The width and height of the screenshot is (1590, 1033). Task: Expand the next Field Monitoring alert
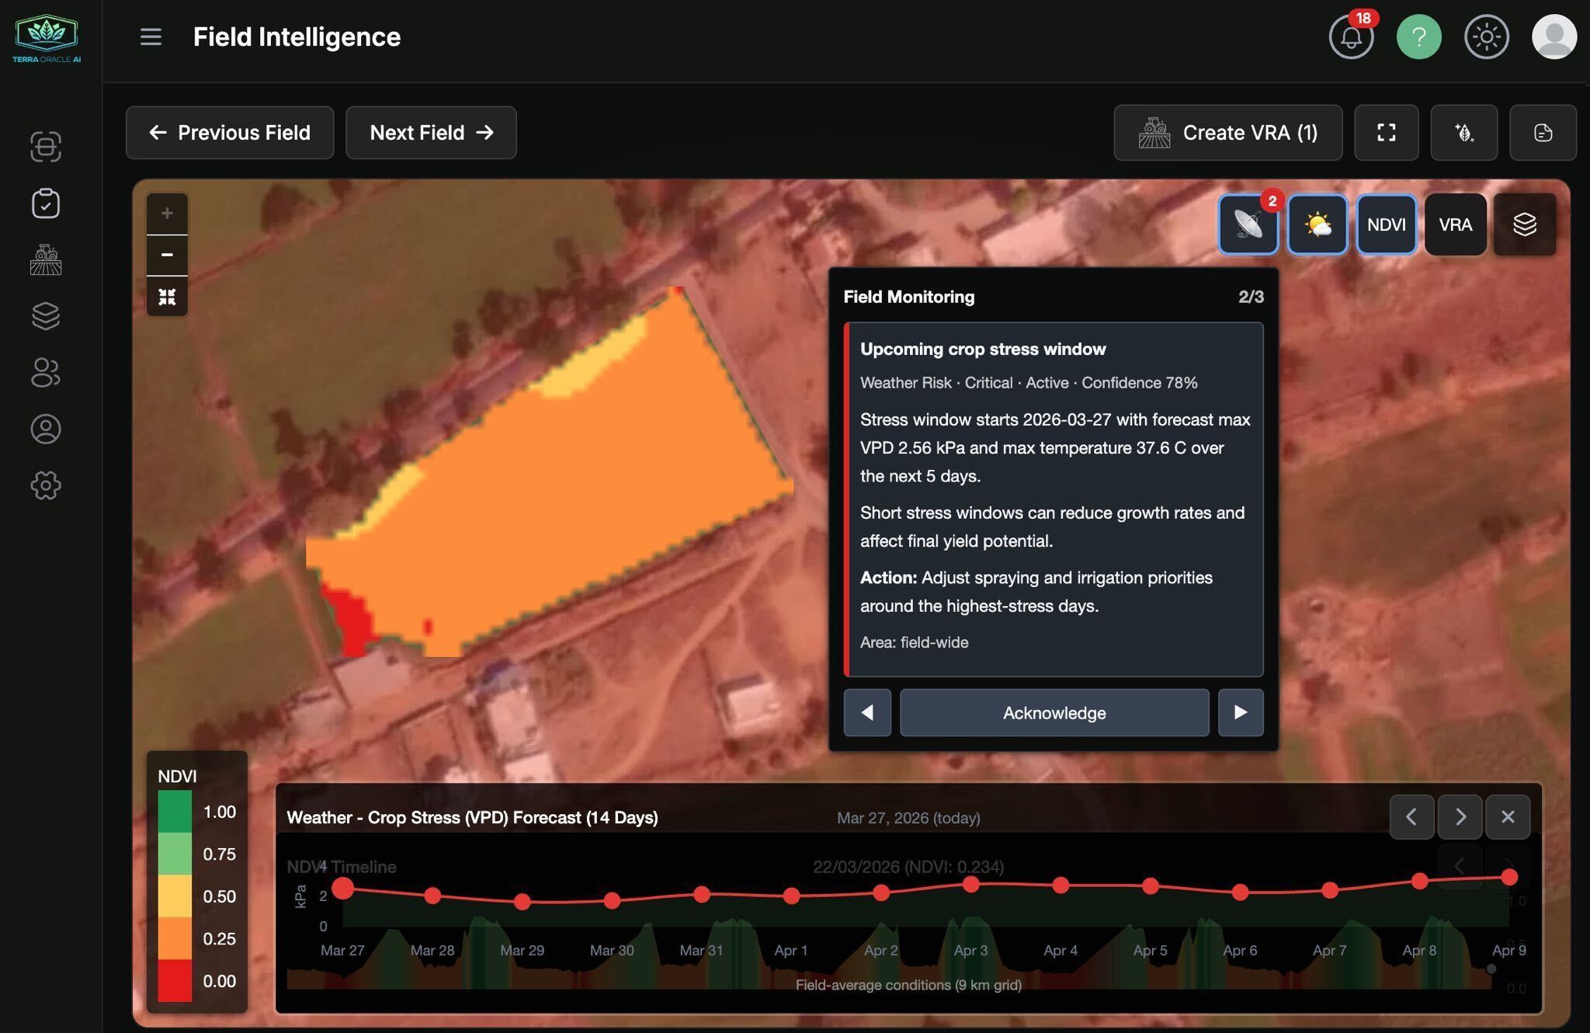coord(1241,712)
